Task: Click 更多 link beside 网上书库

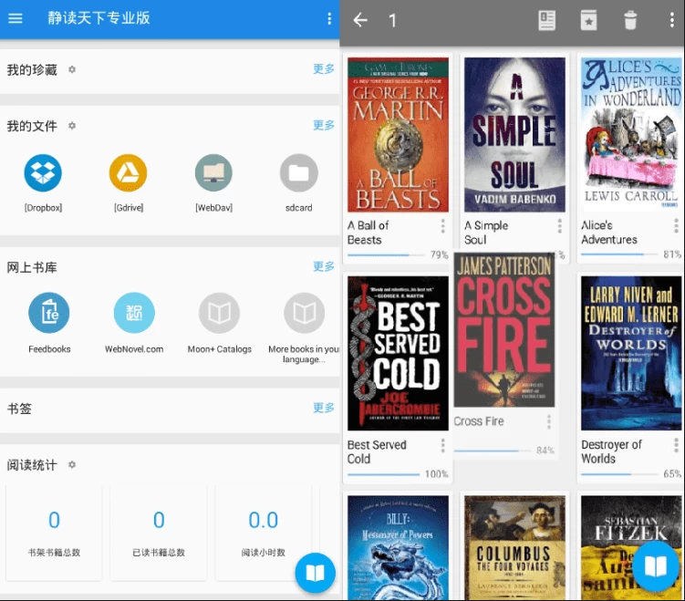Action: click(324, 266)
